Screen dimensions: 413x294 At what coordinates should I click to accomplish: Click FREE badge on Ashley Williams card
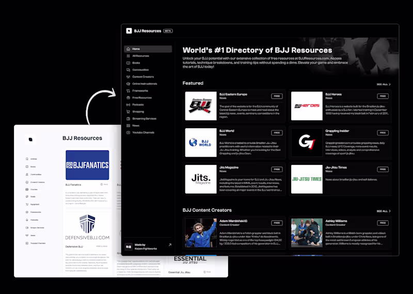pyautogui.click(x=383, y=223)
